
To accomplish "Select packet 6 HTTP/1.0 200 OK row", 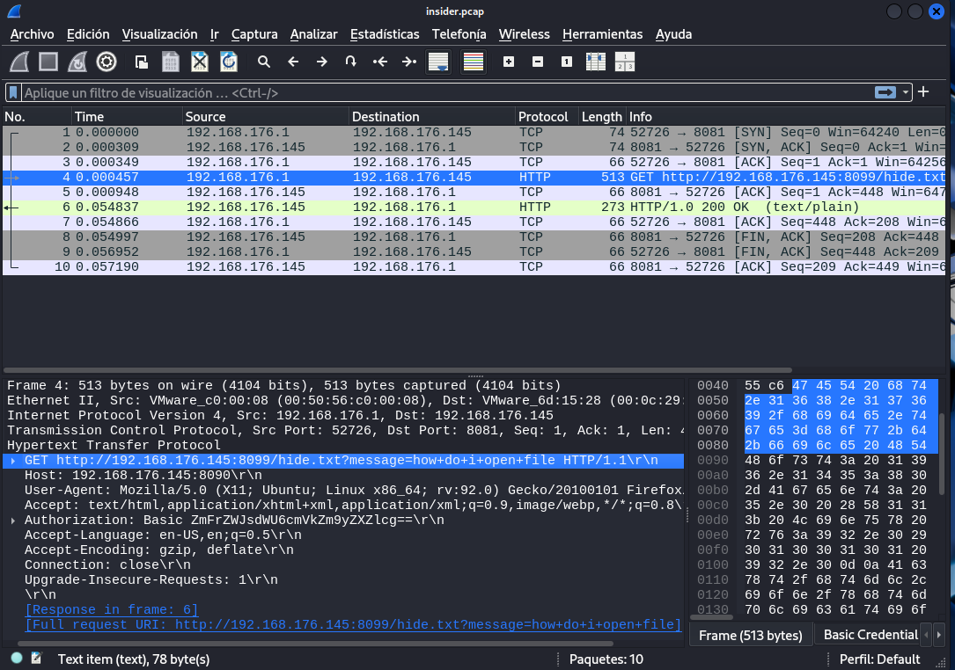I will (474, 207).
